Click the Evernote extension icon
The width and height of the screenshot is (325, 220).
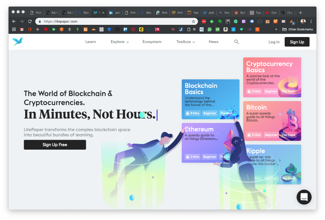click(220, 21)
